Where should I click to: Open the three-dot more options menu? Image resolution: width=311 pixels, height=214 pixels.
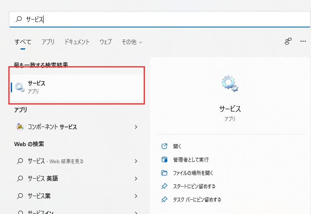pyautogui.click(x=303, y=41)
